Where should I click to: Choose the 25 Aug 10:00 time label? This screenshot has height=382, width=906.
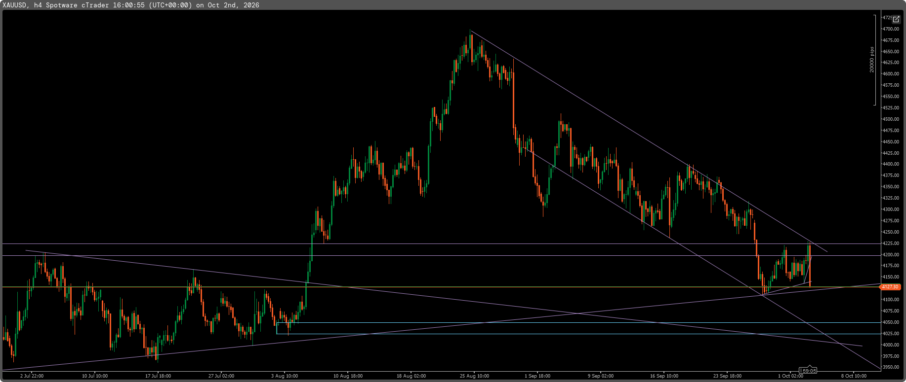click(x=474, y=376)
